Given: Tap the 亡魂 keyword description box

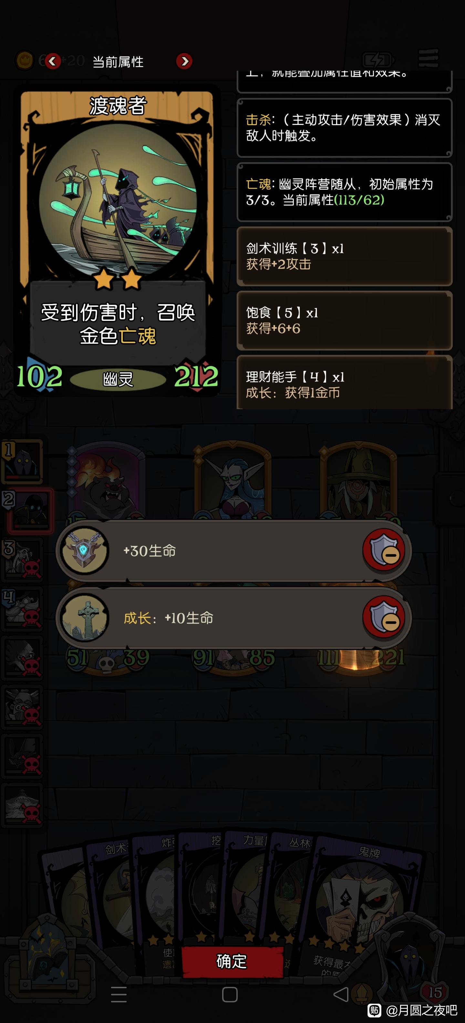Looking at the screenshot, I should point(344,192).
